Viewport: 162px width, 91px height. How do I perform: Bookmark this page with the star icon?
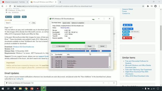click(x=143, y=6)
